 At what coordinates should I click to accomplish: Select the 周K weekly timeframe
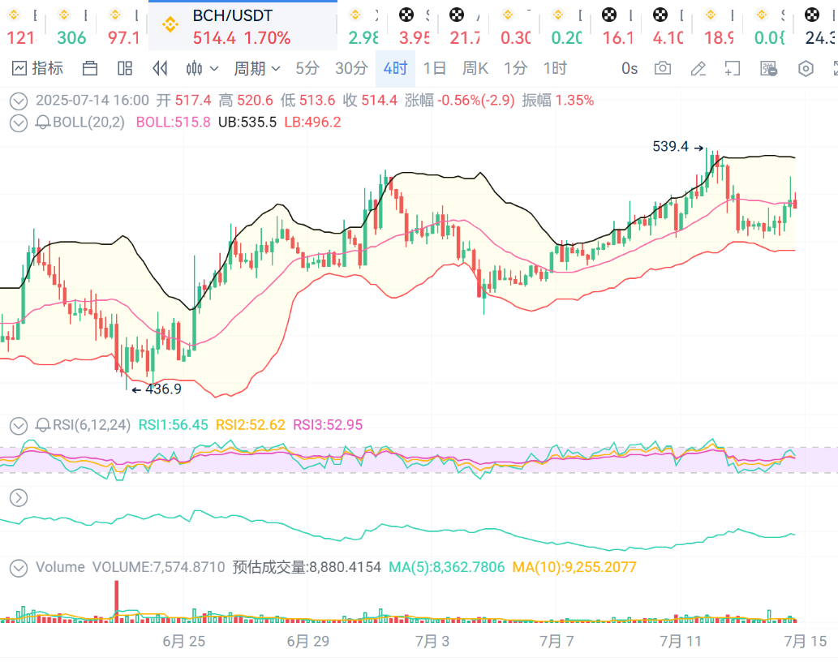coord(475,68)
